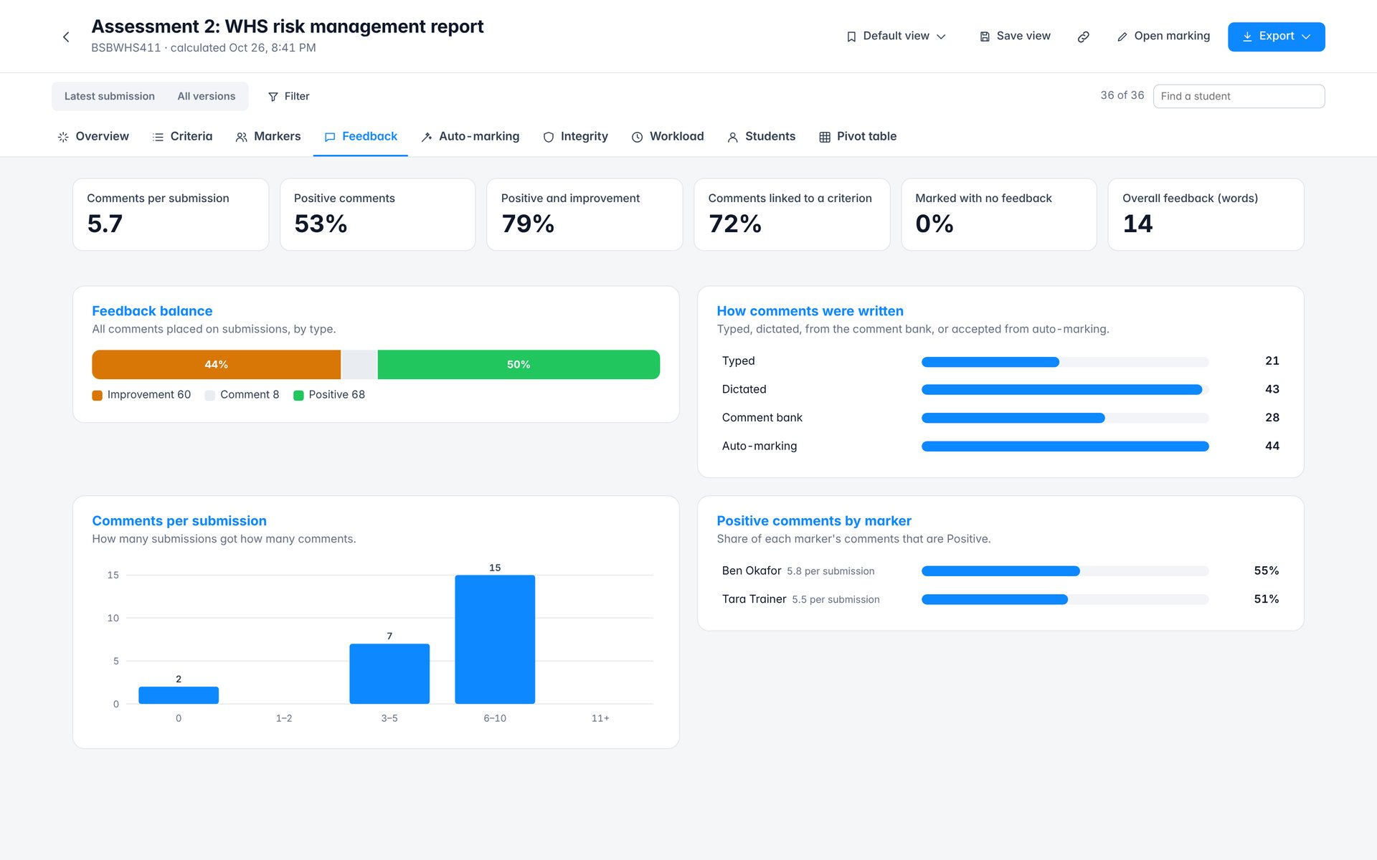Viewport: 1377px width, 860px height.
Task: Click the Pivot table grid icon
Action: pos(825,137)
